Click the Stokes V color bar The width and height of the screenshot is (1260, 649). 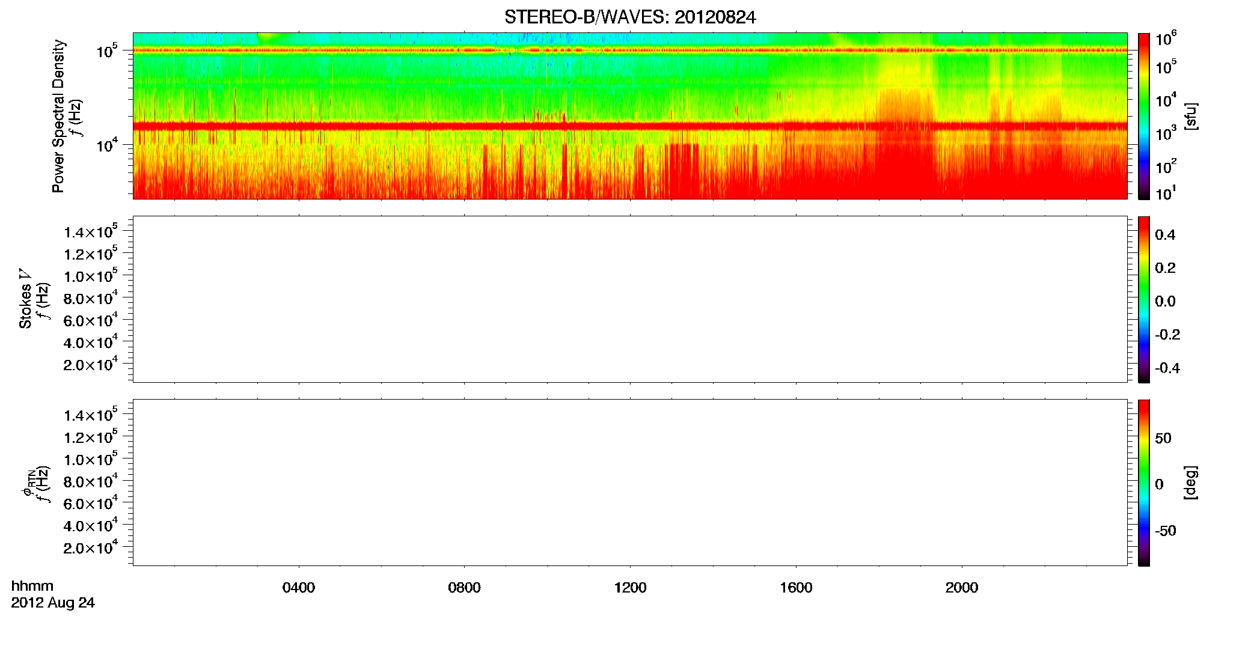click(x=1144, y=299)
